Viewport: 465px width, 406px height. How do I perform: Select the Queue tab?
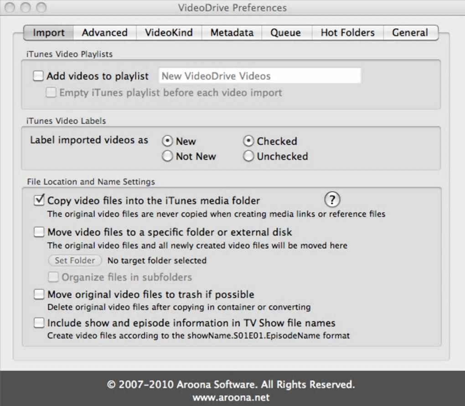point(285,33)
